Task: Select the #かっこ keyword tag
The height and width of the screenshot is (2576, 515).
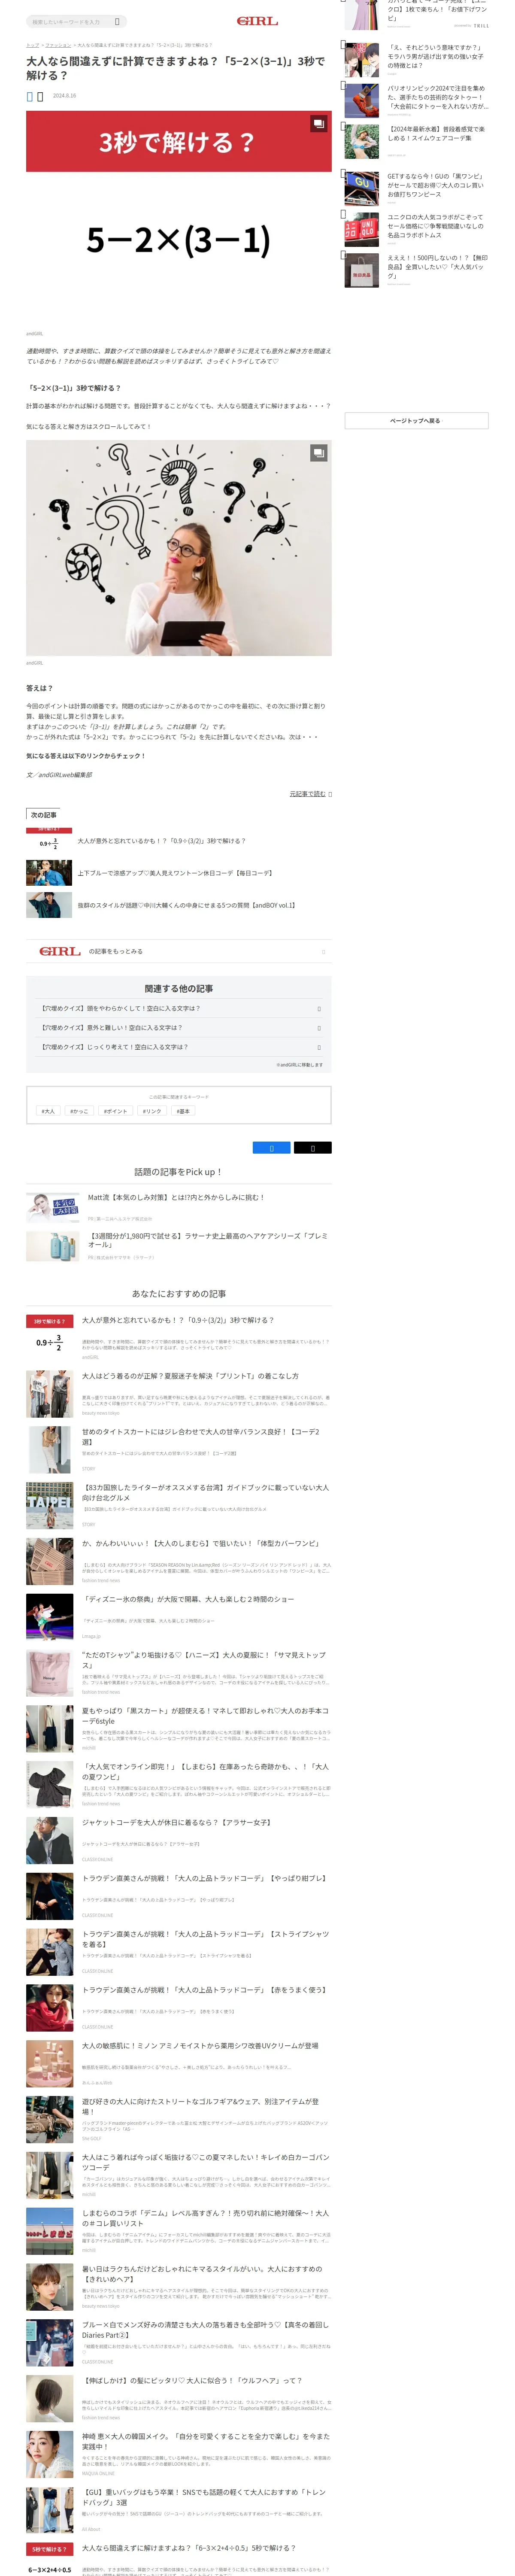Action: pos(79,1111)
